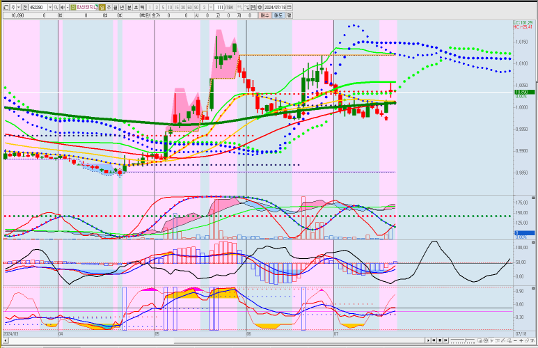Click the 멀 button beside 매도

click(x=290, y=15)
